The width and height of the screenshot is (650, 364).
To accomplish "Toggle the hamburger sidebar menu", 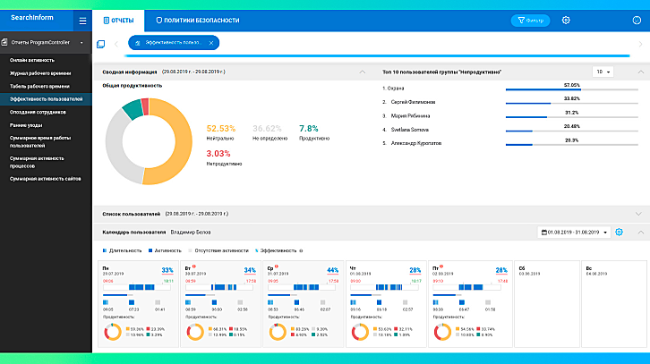I will 82,20.
